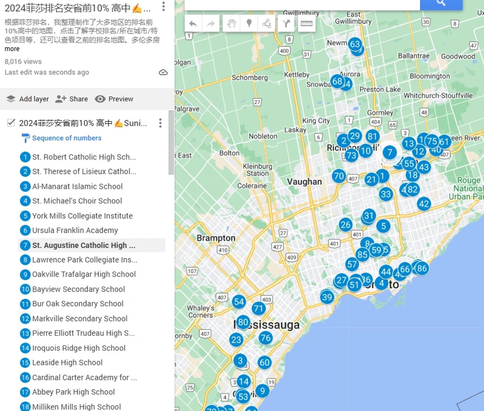484x411 pixels.
Task: Click the map title text
Action: (x=77, y=8)
